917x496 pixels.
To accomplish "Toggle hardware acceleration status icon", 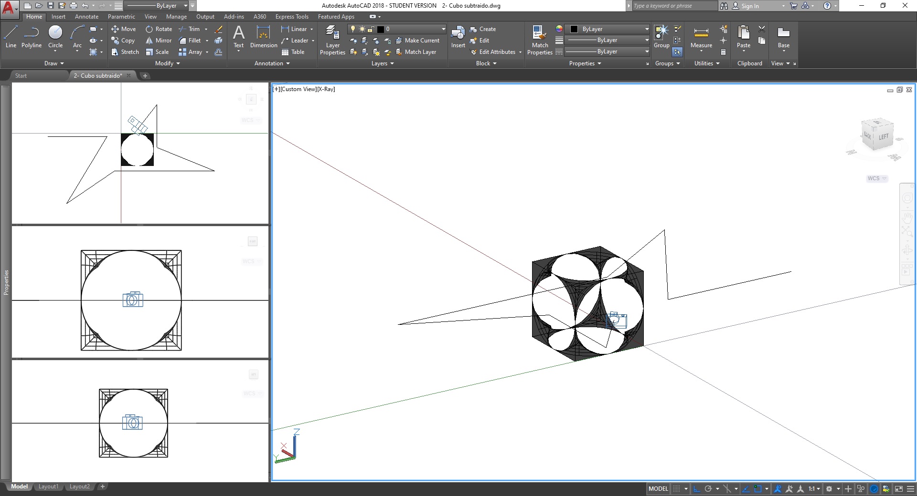I will point(874,489).
